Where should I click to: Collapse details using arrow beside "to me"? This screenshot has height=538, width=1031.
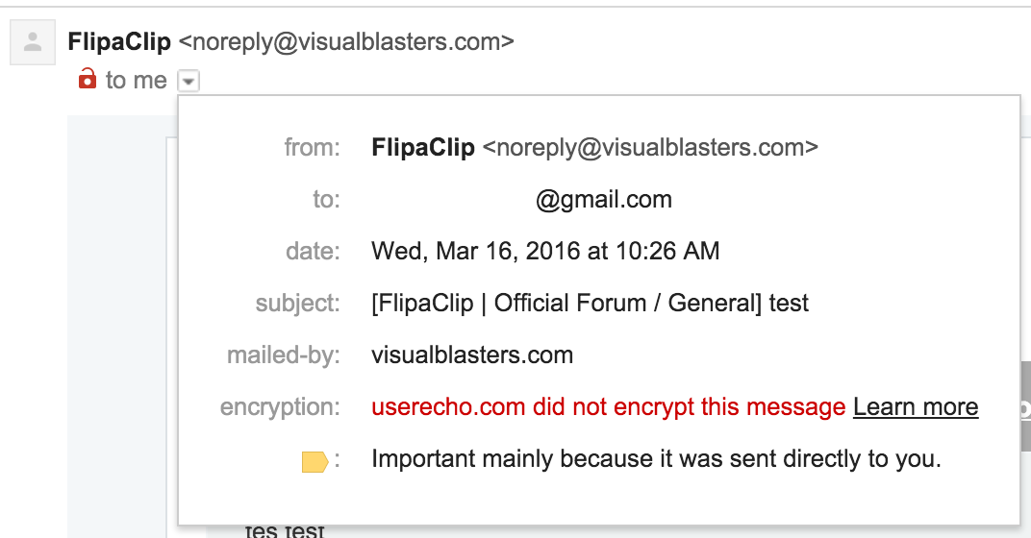[x=189, y=81]
